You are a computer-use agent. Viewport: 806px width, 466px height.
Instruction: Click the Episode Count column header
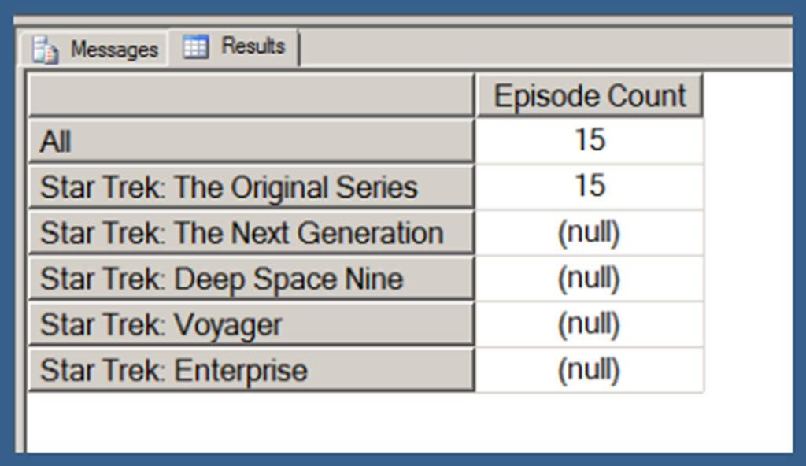click(589, 96)
